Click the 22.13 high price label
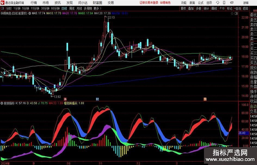 tap(111, 18)
